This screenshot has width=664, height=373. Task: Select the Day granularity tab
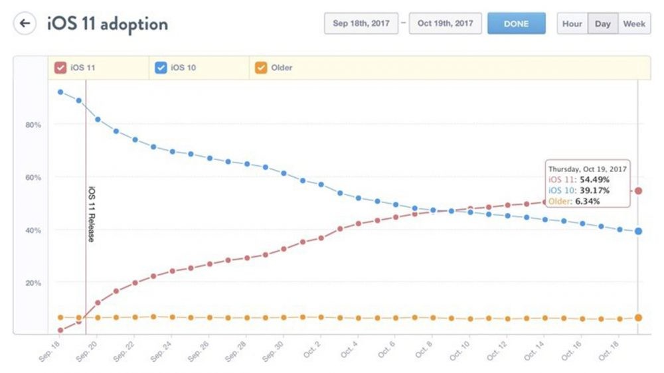(602, 23)
